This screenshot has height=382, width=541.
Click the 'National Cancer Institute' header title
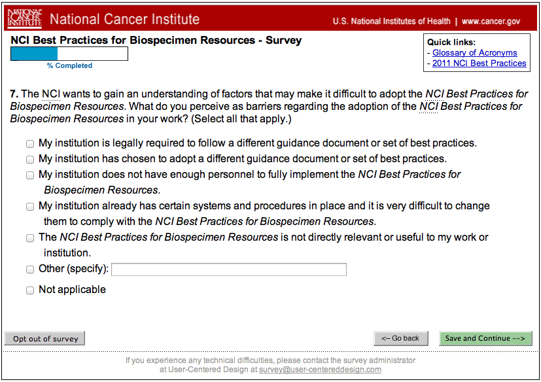point(124,19)
